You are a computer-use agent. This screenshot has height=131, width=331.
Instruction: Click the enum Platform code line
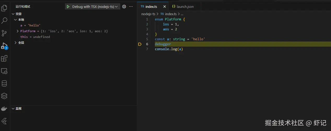click(170, 19)
